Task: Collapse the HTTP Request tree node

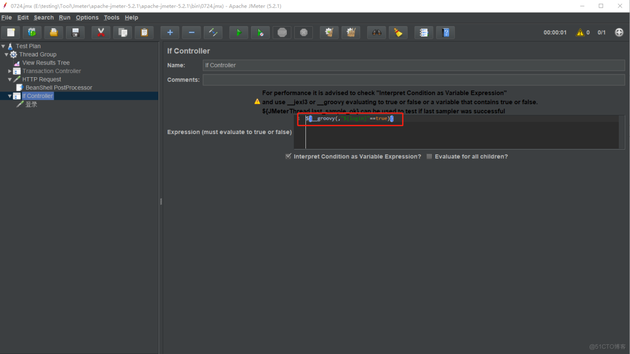Action: coord(10,79)
